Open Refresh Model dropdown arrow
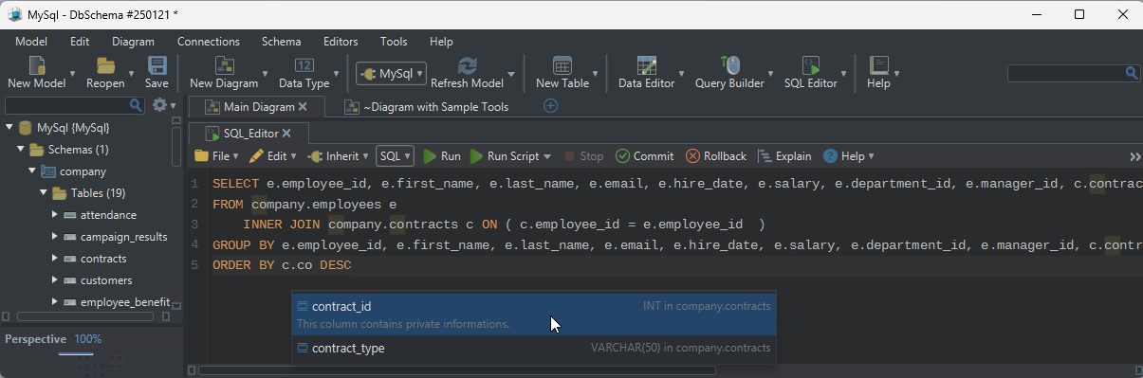The image size is (1143, 378). pyautogui.click(x=511, y=73)
